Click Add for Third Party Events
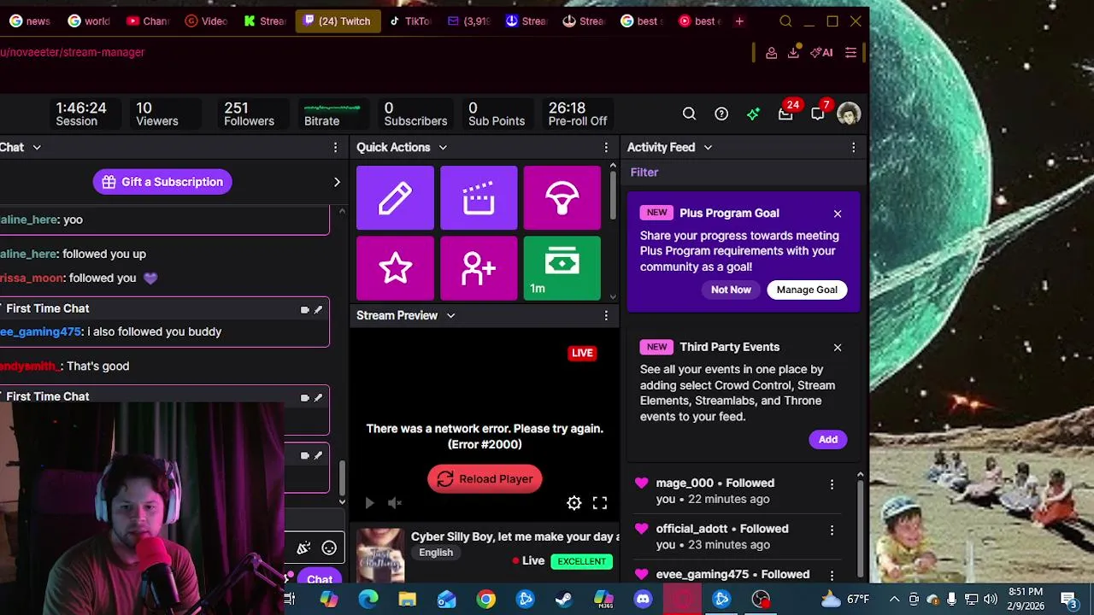 [x=828, y=440]
